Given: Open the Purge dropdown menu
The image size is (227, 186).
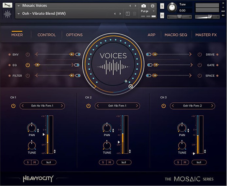Looking at the screenshot, I should [x=154, y=11].
